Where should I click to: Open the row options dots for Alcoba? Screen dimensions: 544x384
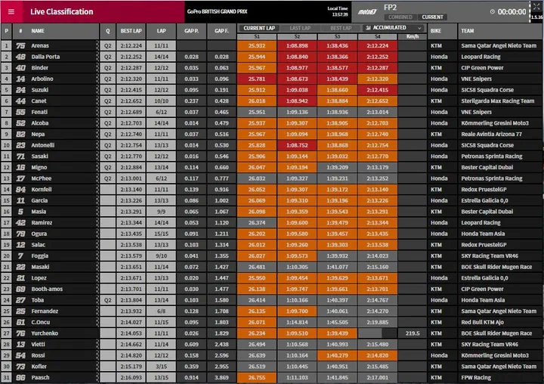pos(97,123)
